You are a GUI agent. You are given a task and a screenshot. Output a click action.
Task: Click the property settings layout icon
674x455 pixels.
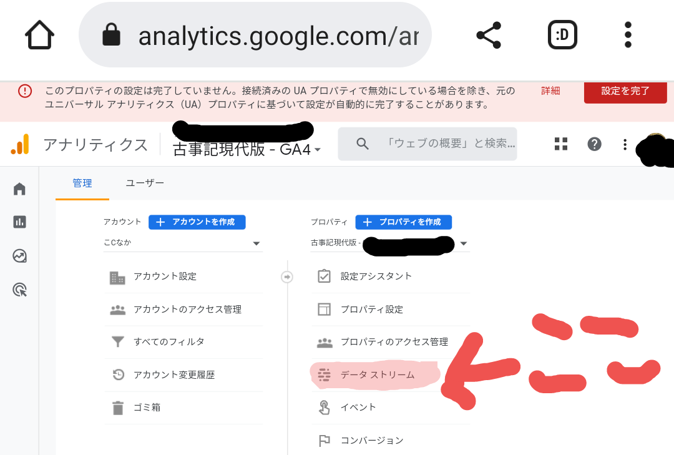coord(324,309)
